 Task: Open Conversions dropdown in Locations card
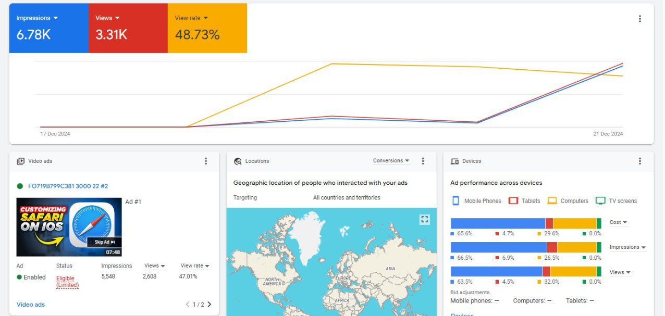click(x=391, y=161)
